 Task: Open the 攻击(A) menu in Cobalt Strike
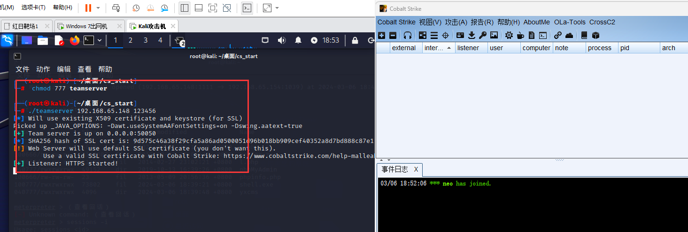point(456,22)
